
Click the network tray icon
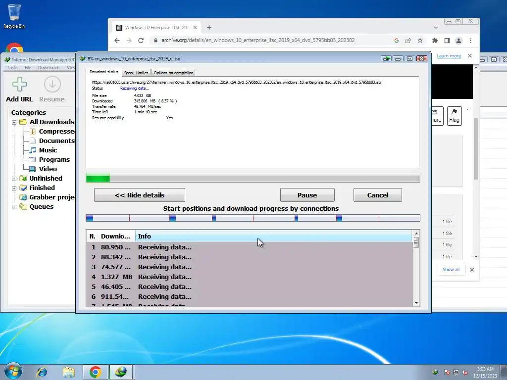click(456, 372)
